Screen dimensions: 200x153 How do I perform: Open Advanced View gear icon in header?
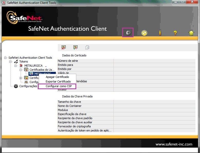[x=128, y=33]
